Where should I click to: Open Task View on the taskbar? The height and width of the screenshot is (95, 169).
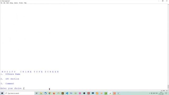tap(37, 93)
